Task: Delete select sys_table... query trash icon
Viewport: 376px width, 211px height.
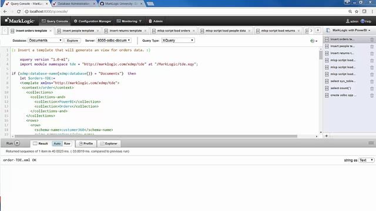Action: tap(372, 81)
